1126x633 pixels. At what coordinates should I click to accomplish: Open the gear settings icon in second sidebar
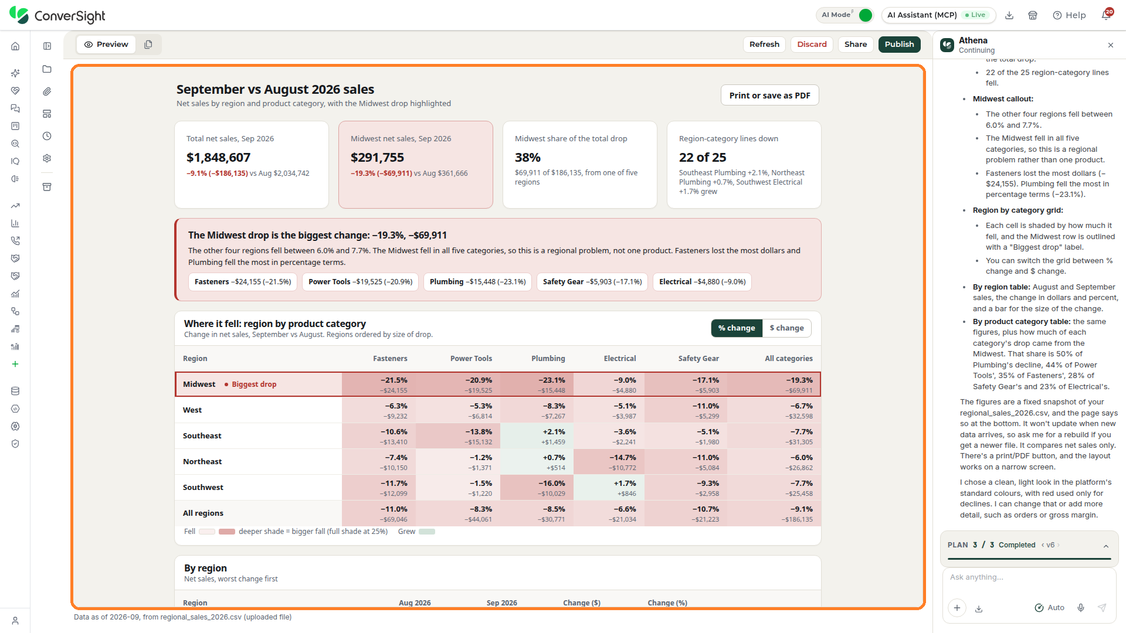tap(47, 158)
